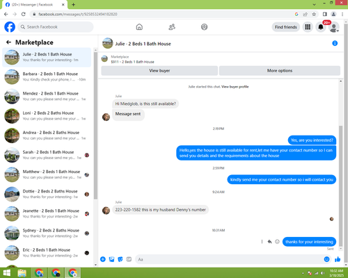The height and width of the screenshot is (278, 348).
Task: Open Chrome three-dot menu
Action: (x=342, y=14)
